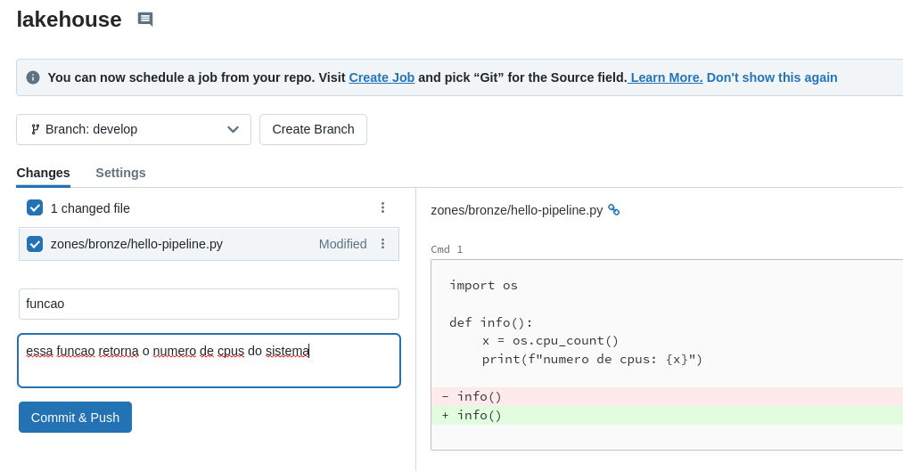Viewport: 903px width, 471px height.
Task: Click the branch dropdown chevron arrow
Action: (233, 129)
